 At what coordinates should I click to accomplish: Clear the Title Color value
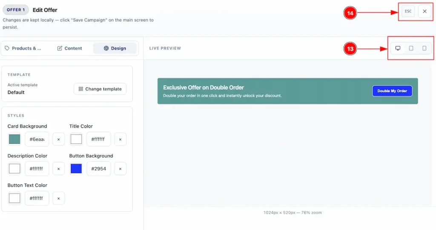tap(120, 139)
